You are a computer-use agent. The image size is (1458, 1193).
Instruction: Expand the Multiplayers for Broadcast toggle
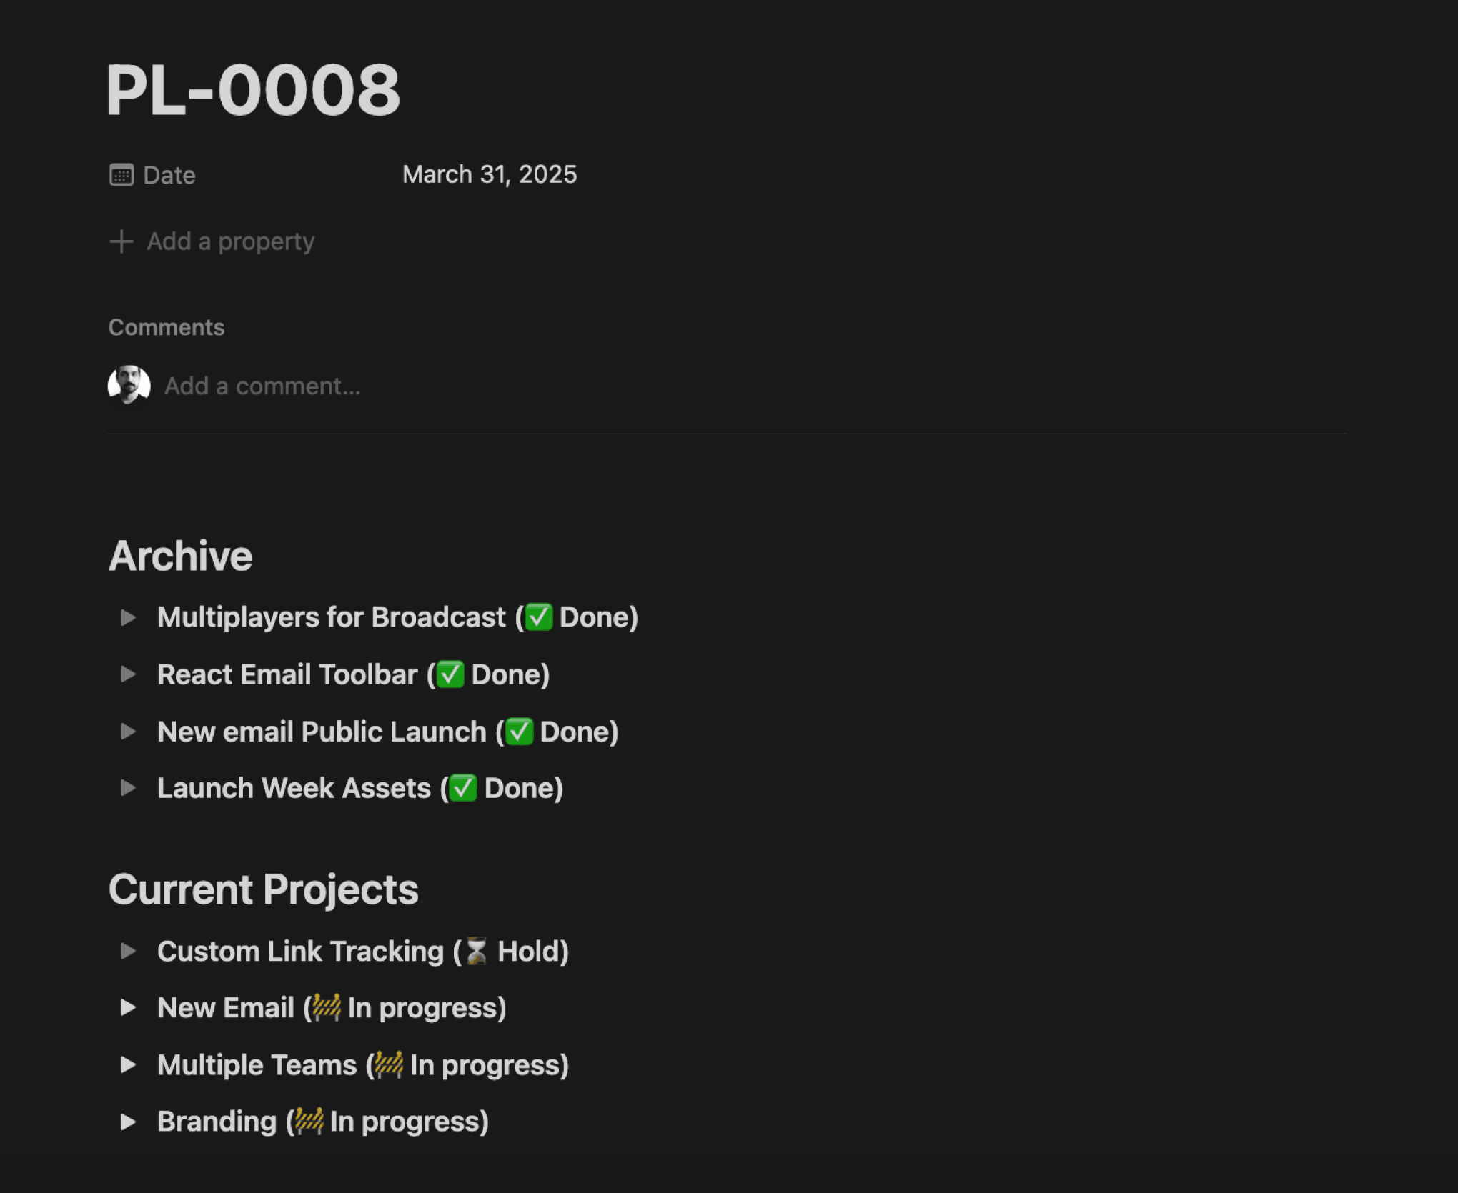tap(128, 617)
